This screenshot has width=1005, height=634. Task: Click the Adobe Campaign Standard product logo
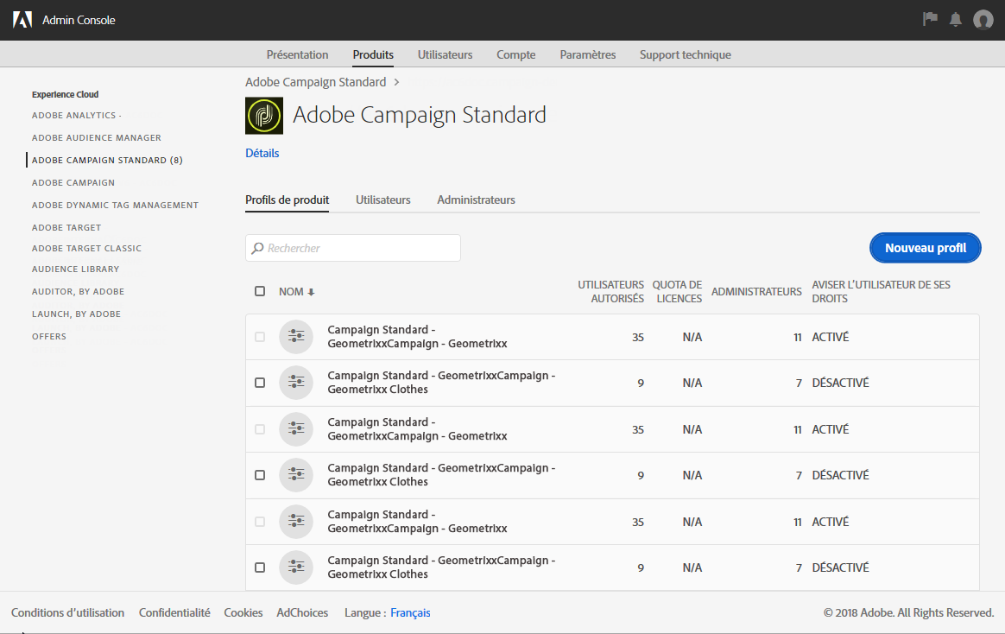point(264,115)
